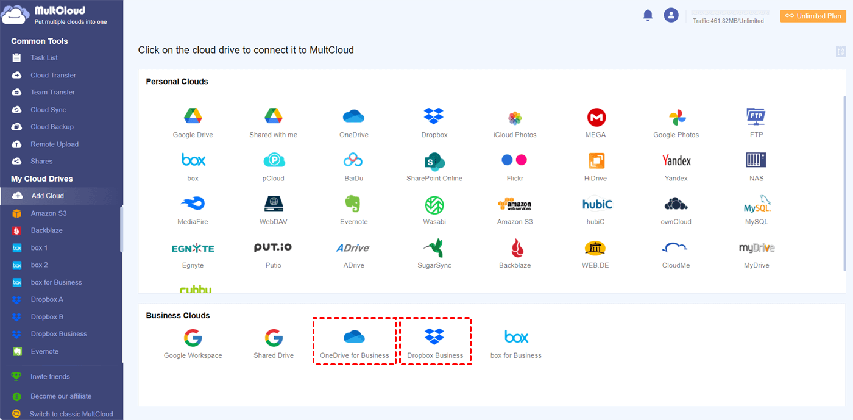Select Amazon S3 in Personal Clouds

[515, 210]
